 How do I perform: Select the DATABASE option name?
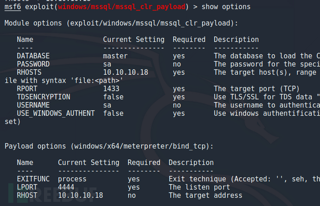(x=33, y=56)
